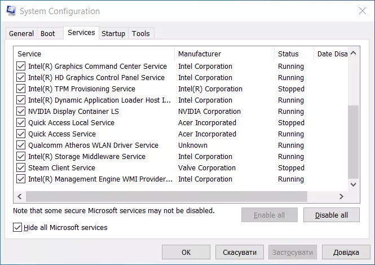This screenshot has height=265, width=375.
Task: Toggle NVIDIA Display Container LS checkbox
Action: coord(21,112)
